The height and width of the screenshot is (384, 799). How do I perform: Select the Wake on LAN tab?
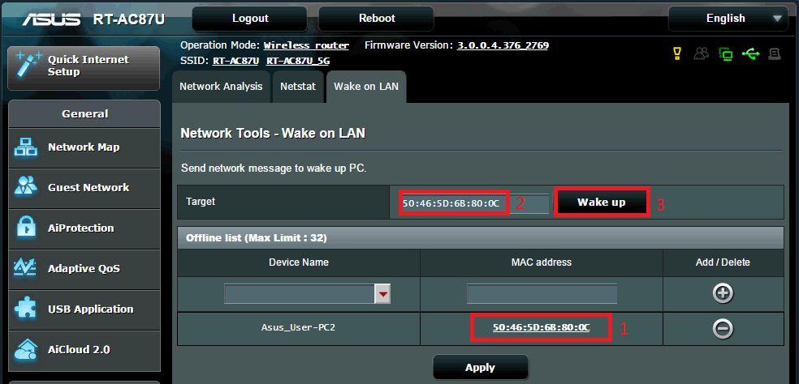366,86
